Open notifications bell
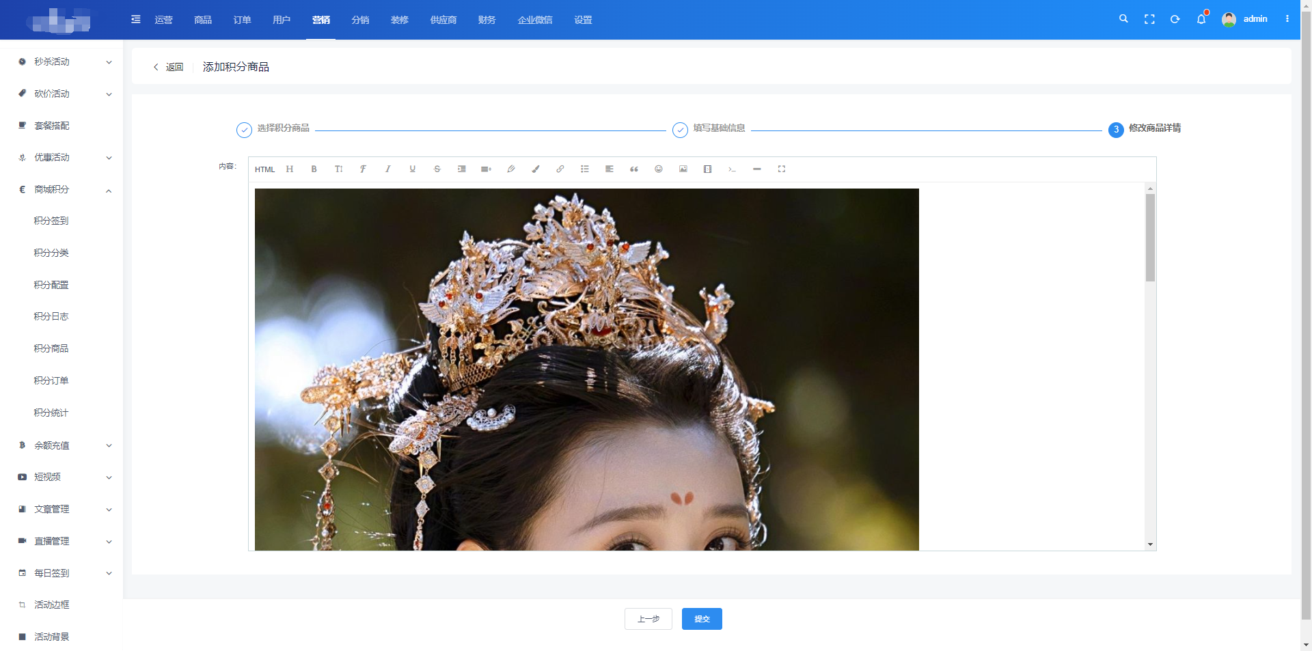Screen dimensions: 1312x651 [x=1201, y=19]
